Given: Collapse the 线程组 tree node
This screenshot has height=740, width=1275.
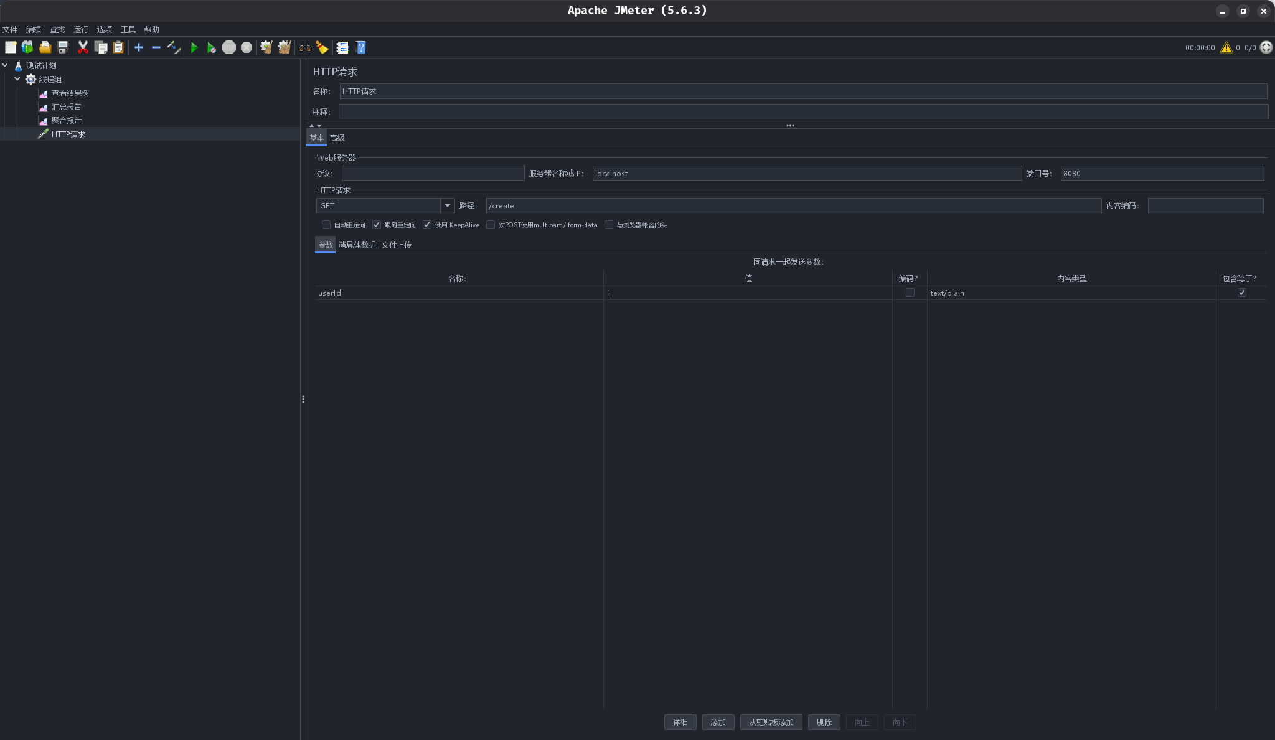Looking at the screenshot, I should coord(17,79).
